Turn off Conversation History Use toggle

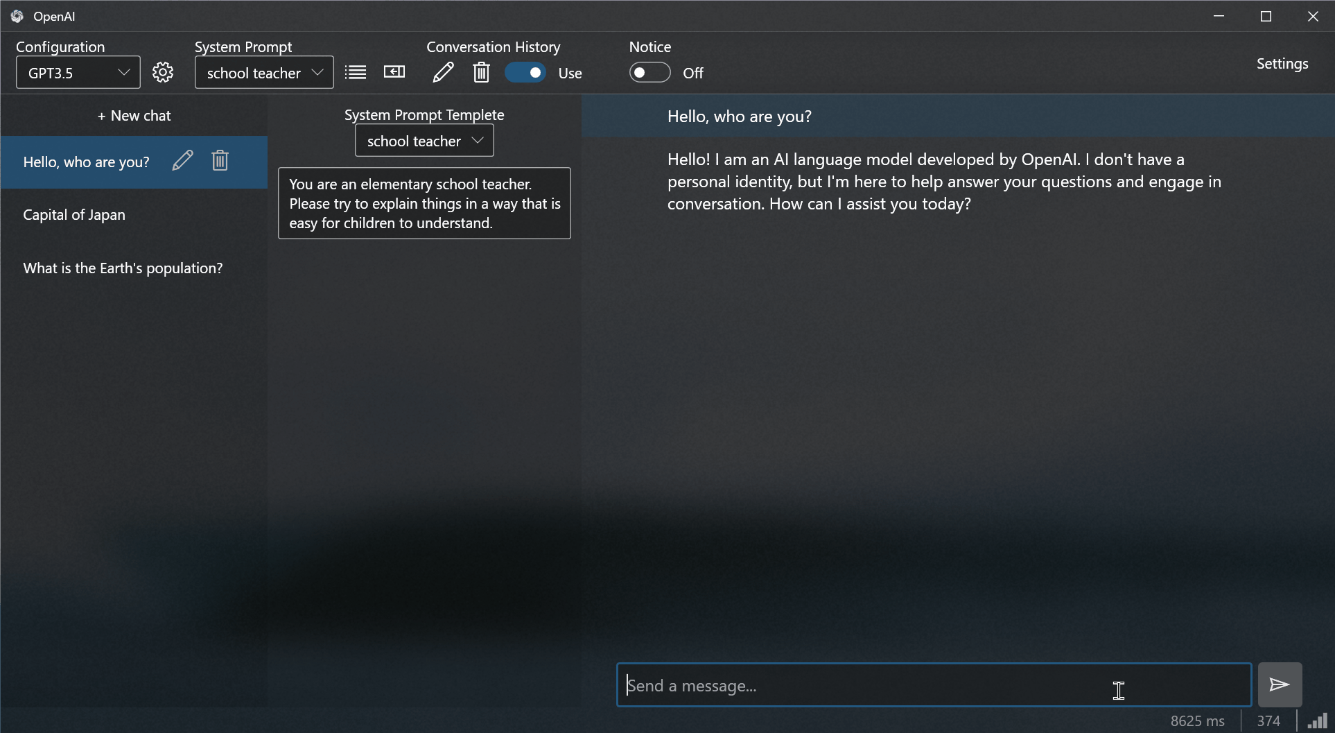coord(525,72)
